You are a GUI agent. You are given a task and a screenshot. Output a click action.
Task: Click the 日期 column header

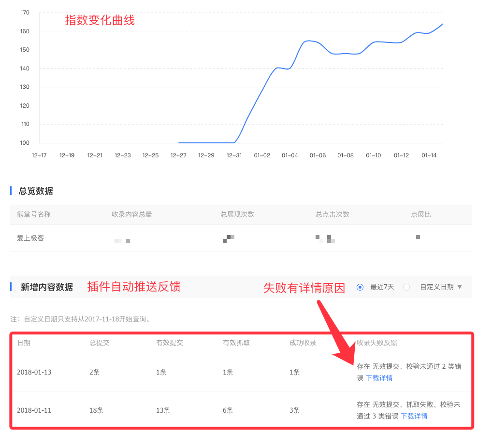[x=24, y=343]
